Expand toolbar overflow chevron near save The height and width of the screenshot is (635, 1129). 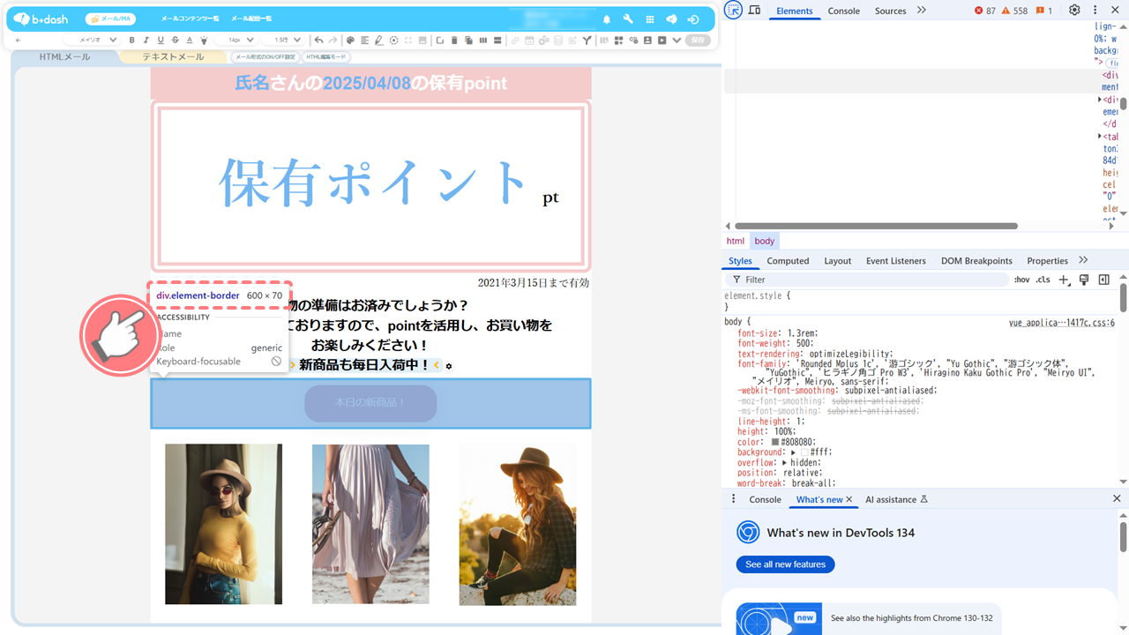[x=677, y=40]
